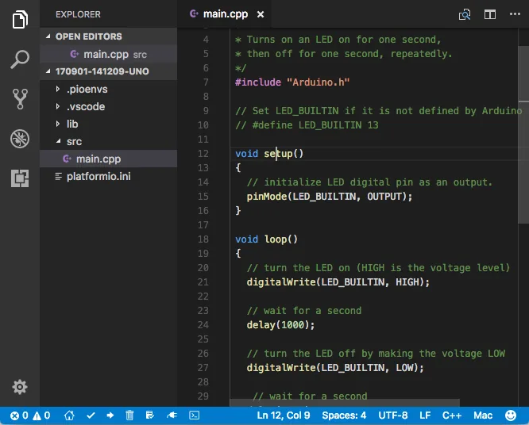Place cursor on #include "Arduino.h" line
This screenshot has height=425, width=529.
pyautogui.click(x=292, y=82)
